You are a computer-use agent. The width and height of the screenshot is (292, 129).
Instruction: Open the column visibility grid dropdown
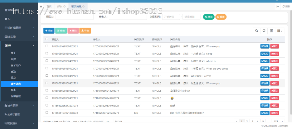(280, 31)
